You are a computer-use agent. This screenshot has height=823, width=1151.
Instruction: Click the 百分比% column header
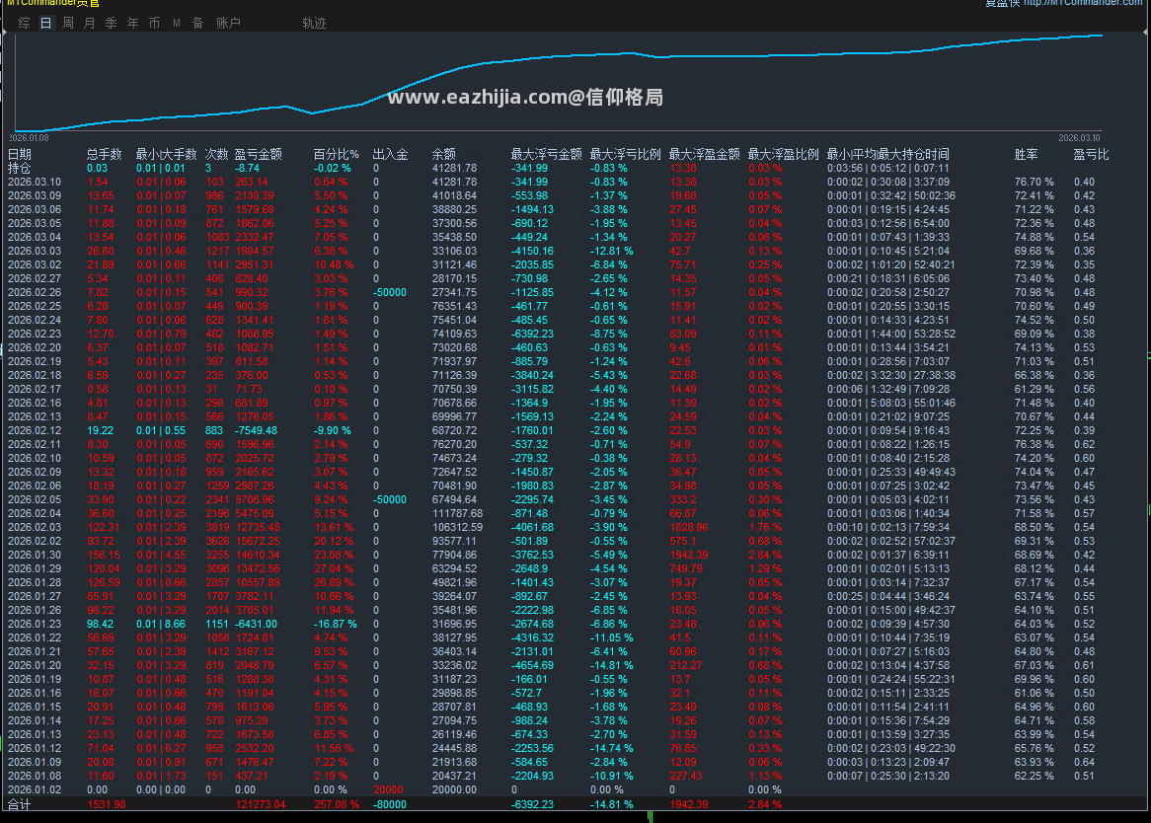click(x=337, y=154)
